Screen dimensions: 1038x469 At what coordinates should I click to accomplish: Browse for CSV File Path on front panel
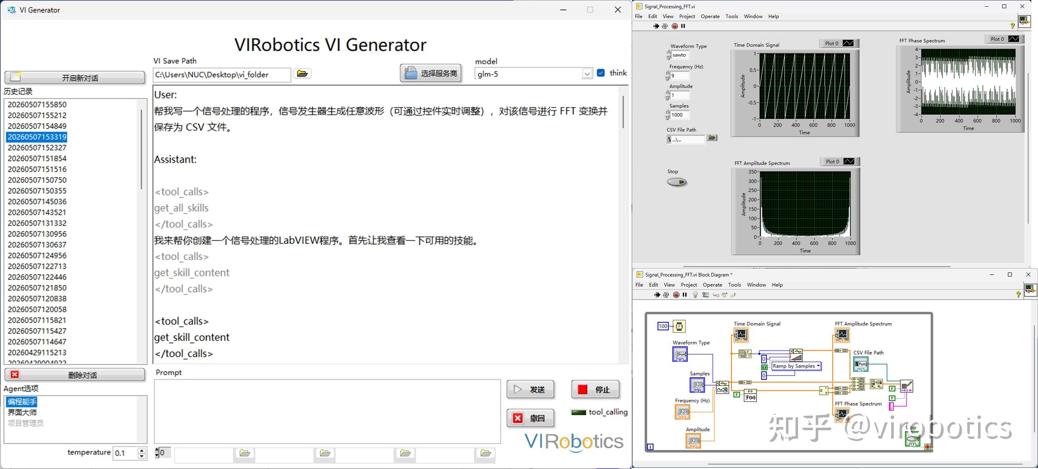[x=712, y=138]
